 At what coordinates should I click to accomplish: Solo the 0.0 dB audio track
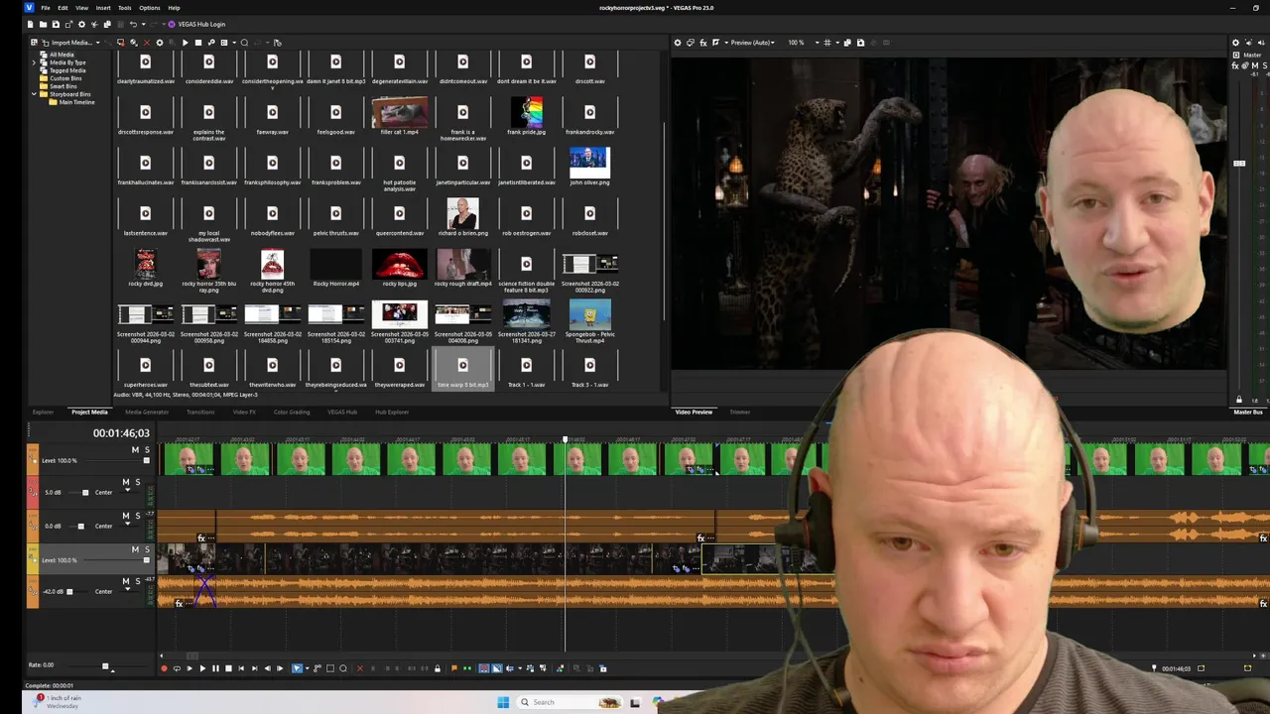tap(138, 516)
